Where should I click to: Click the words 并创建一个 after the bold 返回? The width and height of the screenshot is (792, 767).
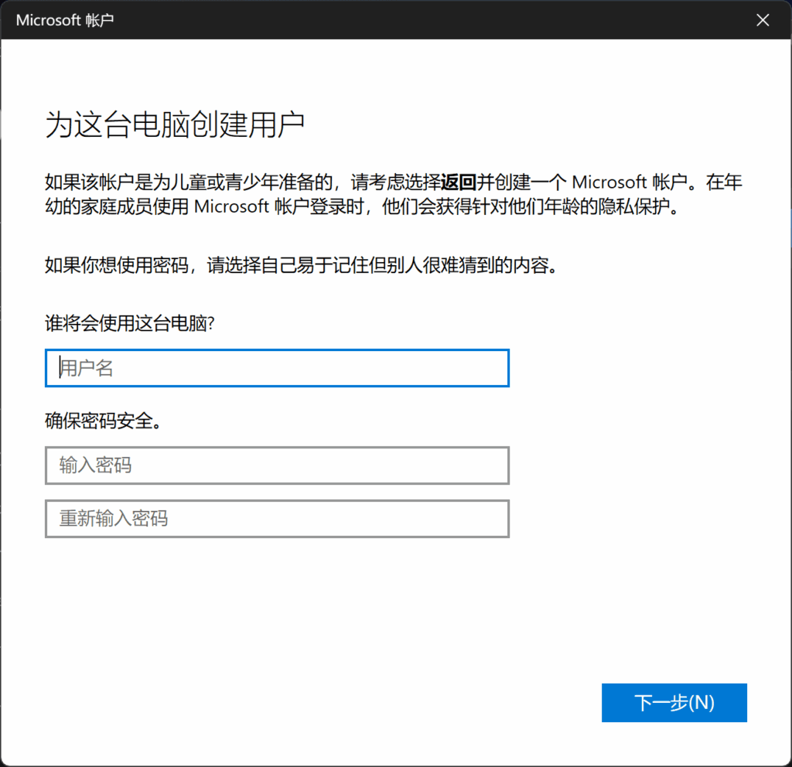(521, 183)
